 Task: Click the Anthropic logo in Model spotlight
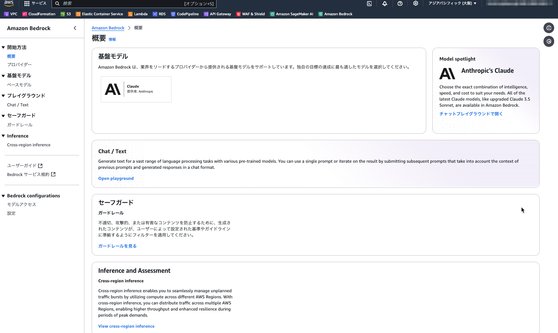(x=447, y=74)
